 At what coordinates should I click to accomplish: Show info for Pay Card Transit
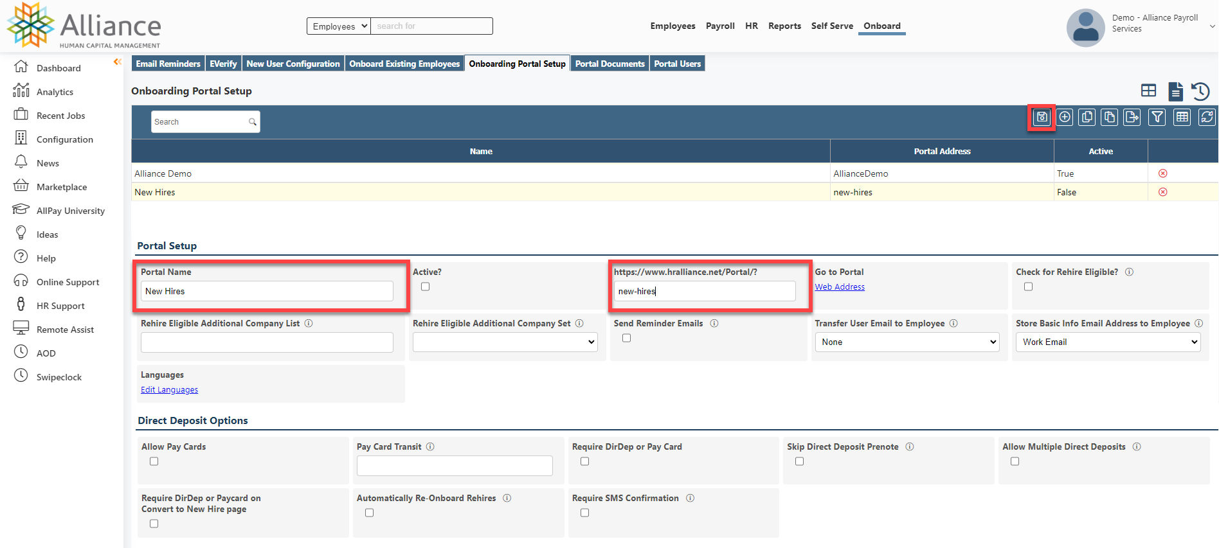430,446
